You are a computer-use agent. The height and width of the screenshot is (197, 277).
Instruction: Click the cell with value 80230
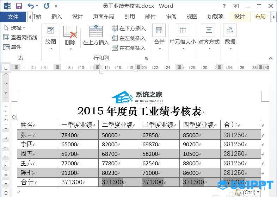pyautogui.click(x=119, y=173)
